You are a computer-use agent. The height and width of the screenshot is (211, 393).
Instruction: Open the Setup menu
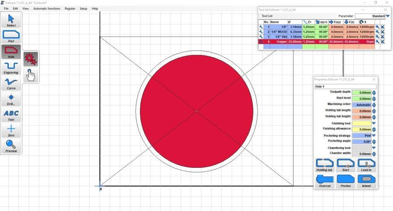pos(83,8)
